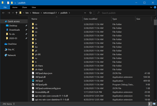This screenshot has height=106, width=157.
Task: Expand the ribbon with the chevron
Action: (151, 7)
